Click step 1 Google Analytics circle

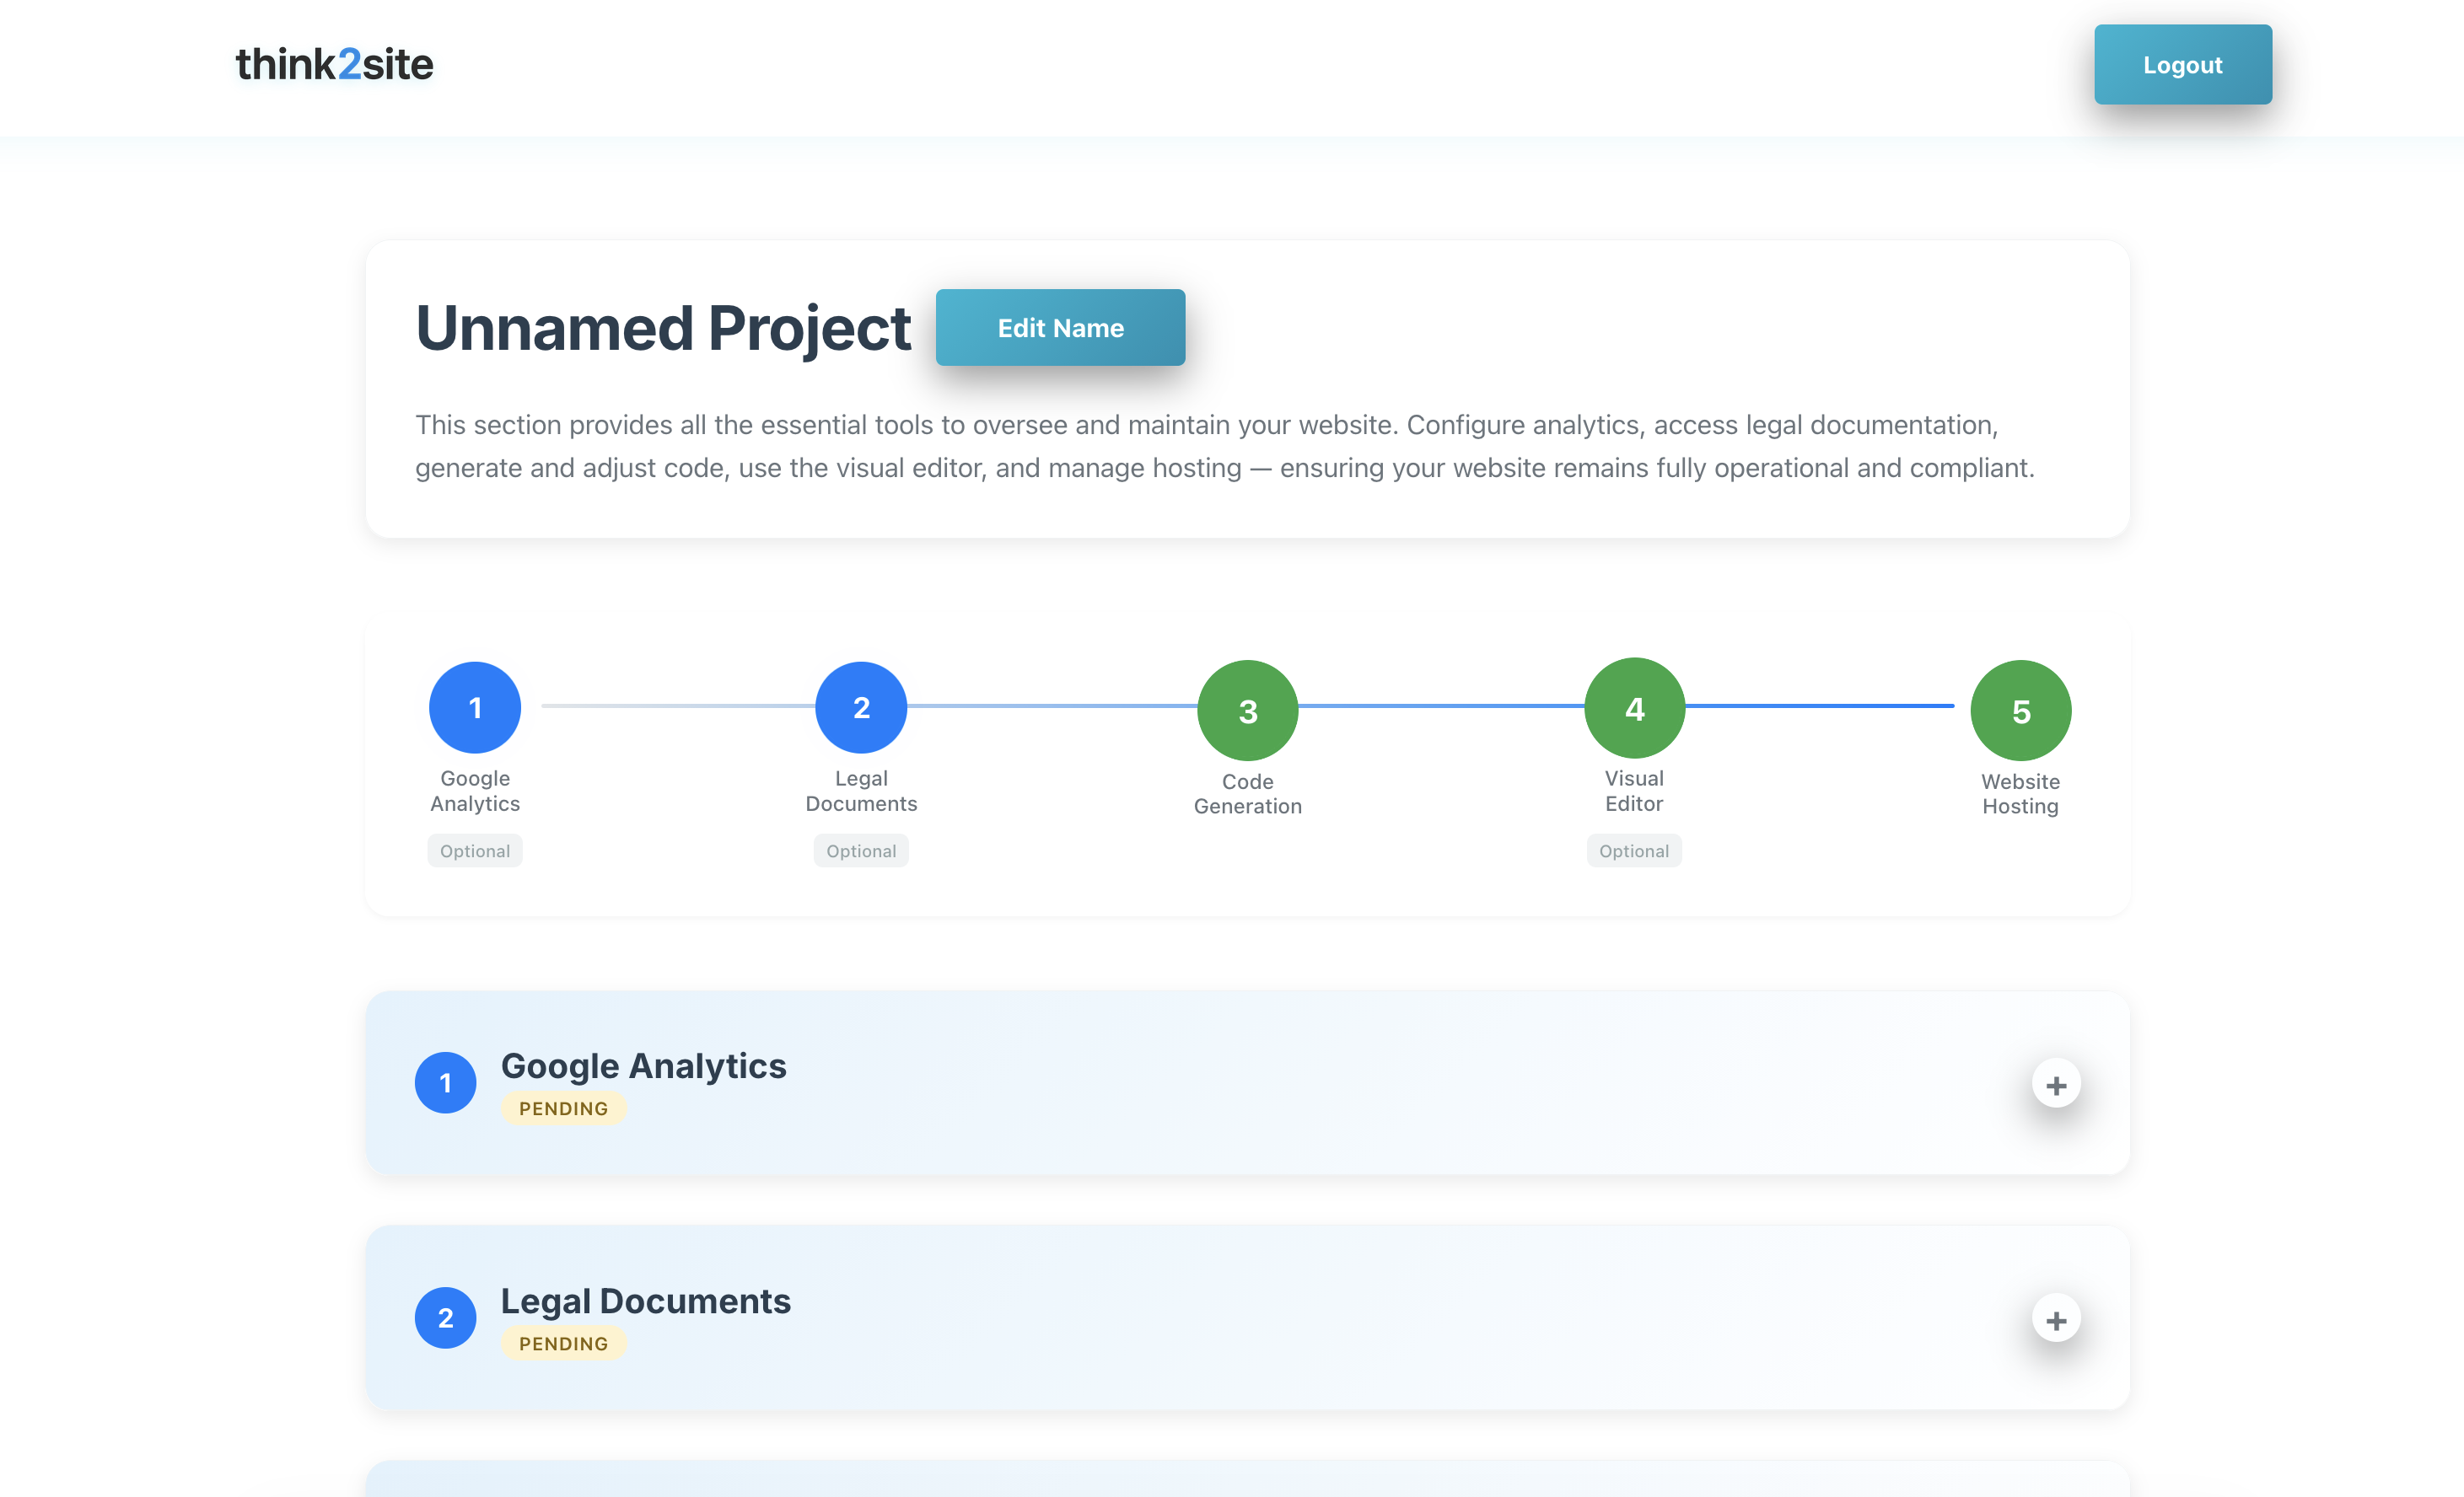pos(475,707)
